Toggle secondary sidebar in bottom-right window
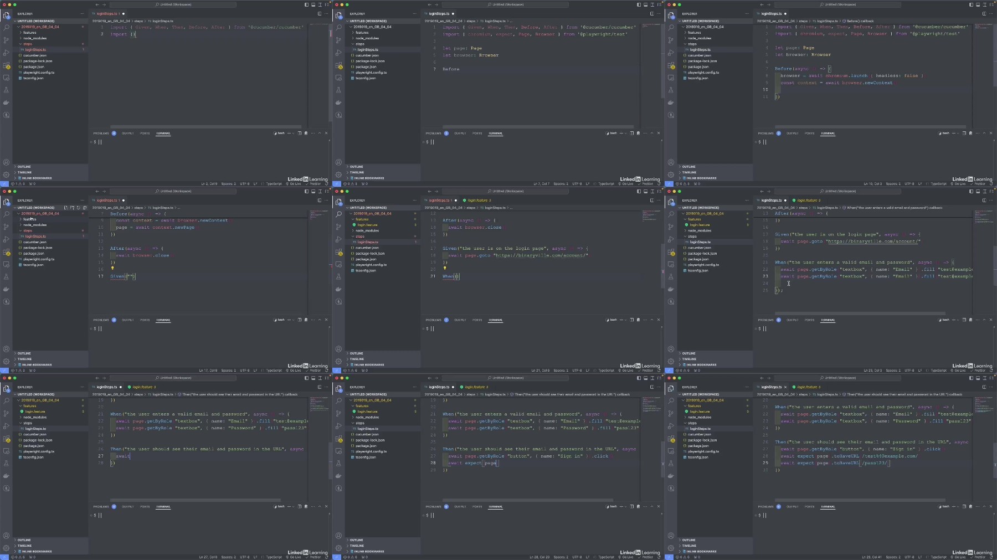Screen dimensions: 997x560 (984, 378)
